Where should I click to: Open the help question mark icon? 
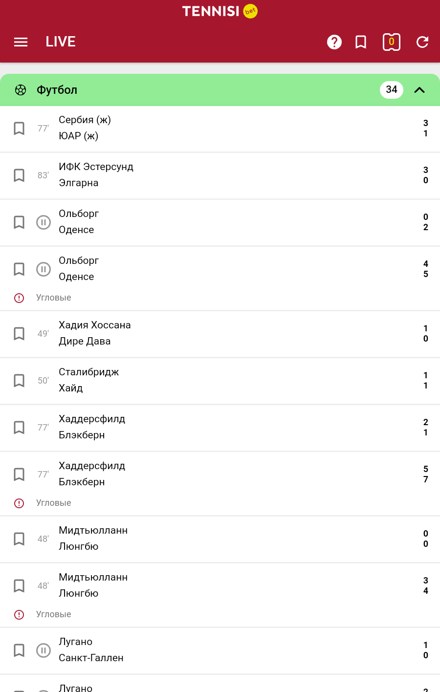pos(334,42)
